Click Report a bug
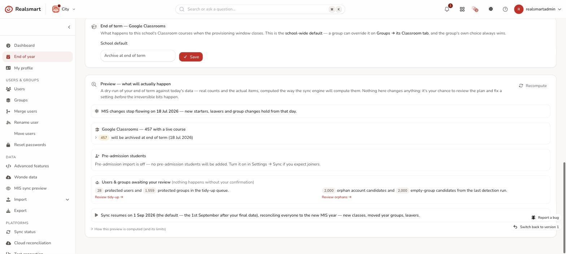The height and width of the screenshot is (254, 566). pyautogui.click(x=545, y=217)
